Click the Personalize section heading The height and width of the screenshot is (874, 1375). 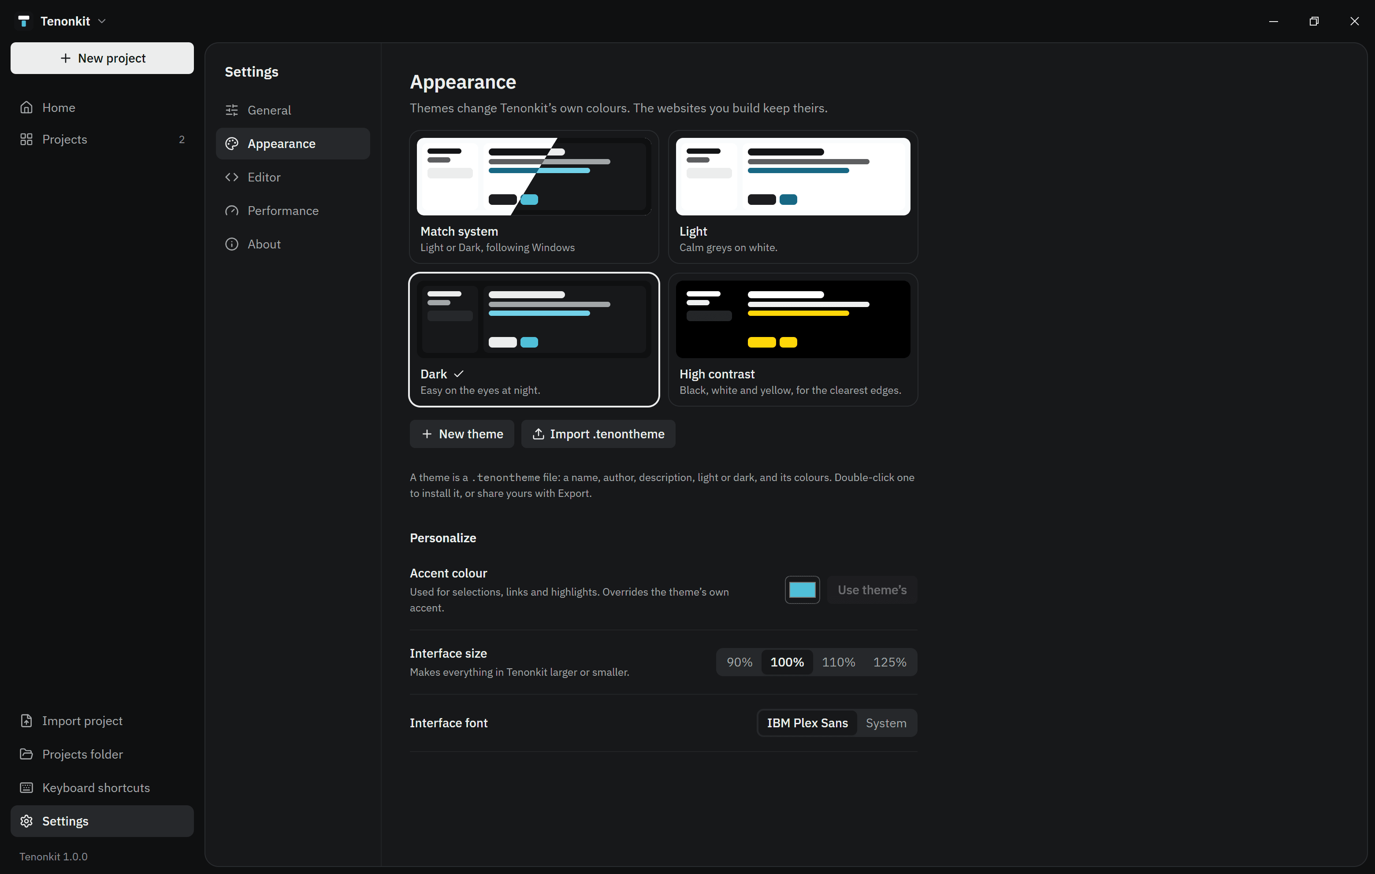click(x=443, y=538)
